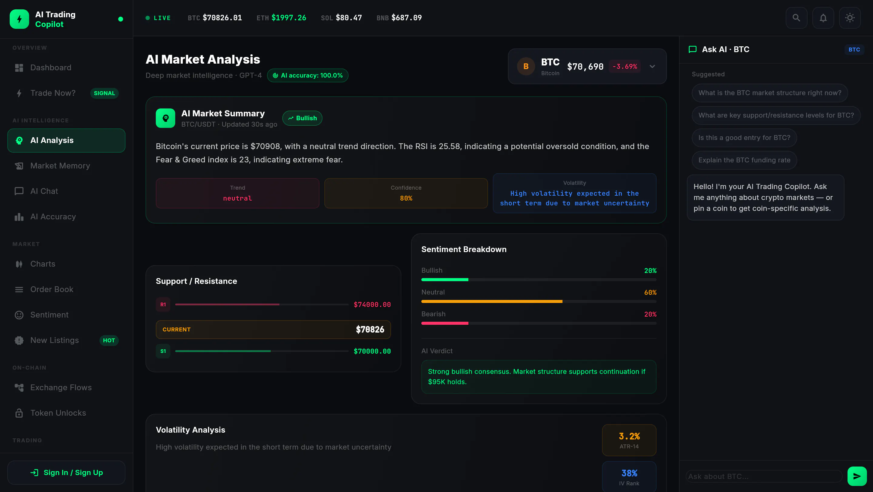
Task: Click the IV Rank 38% stat card
Action: click(629, 477)
